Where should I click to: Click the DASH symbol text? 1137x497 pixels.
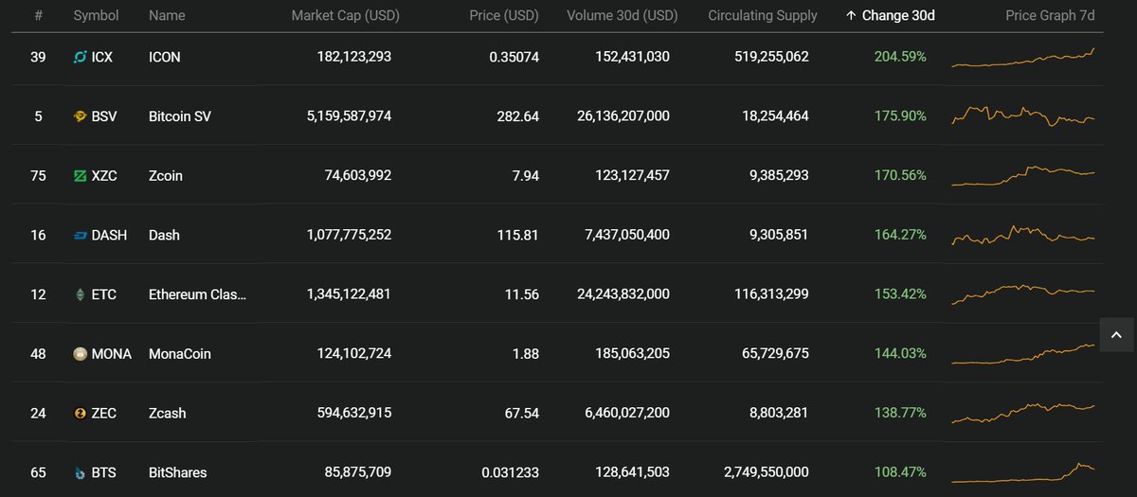point(109,235)
